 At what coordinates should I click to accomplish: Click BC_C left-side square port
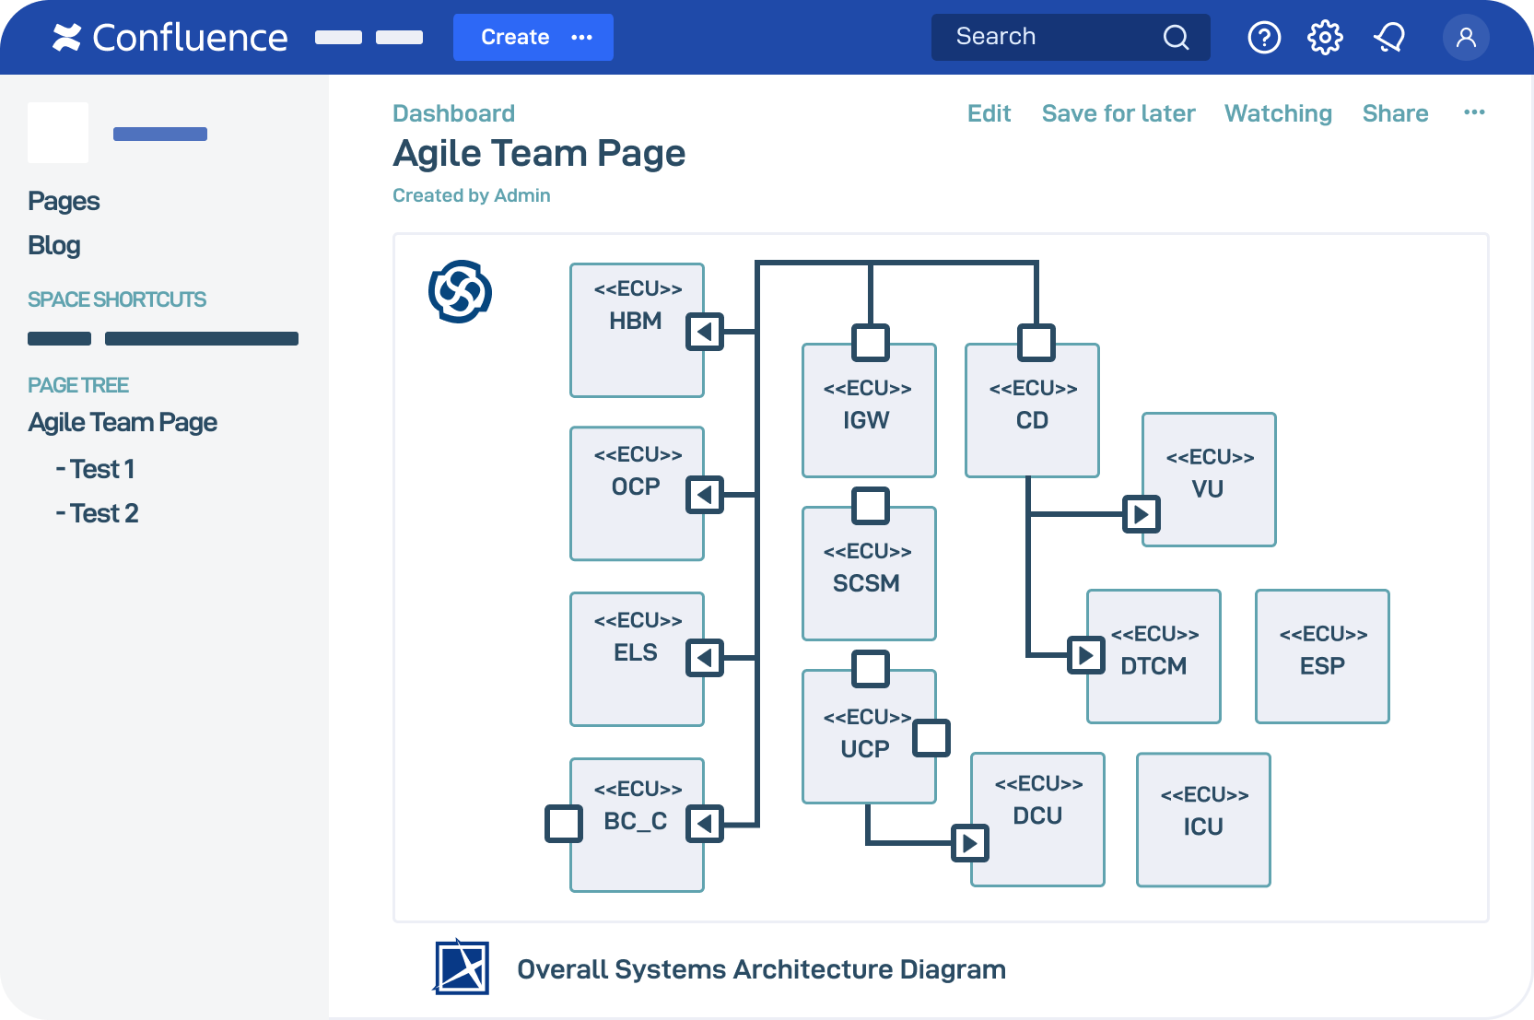pyautogui.click(x=564, y=824)
